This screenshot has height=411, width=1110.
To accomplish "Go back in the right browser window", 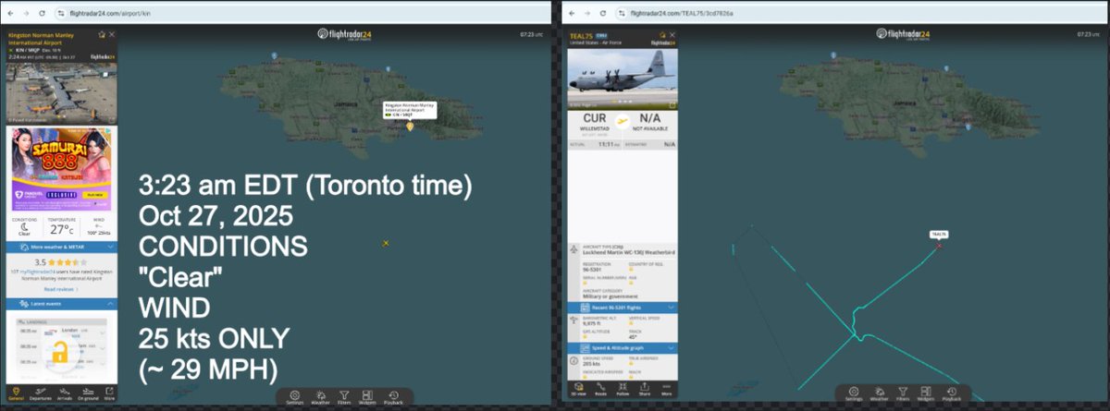I will pyautogui.click(x=573, y=14).
